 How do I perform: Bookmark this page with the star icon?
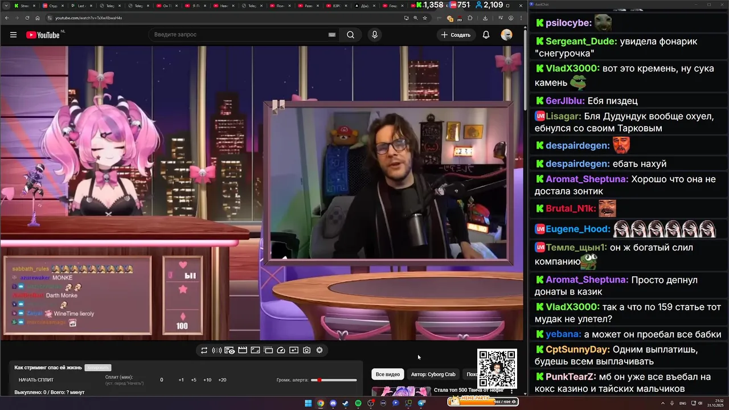pyautogui.click(x=425, y=18)
